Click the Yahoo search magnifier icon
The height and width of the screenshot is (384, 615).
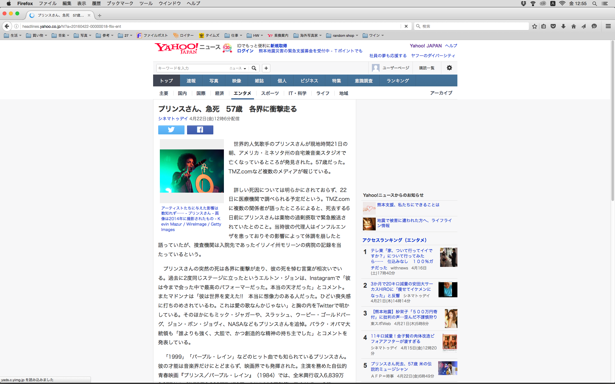coord(254,68)
